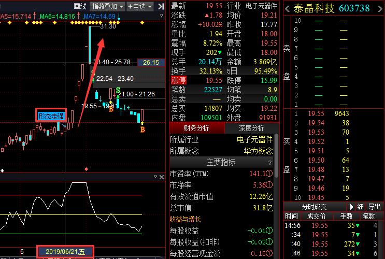Screen dimensions: 385x259
Task: Click the info icon next to 市盈率(TTM)
Action: pyautogui.click(x=268, y=174)
